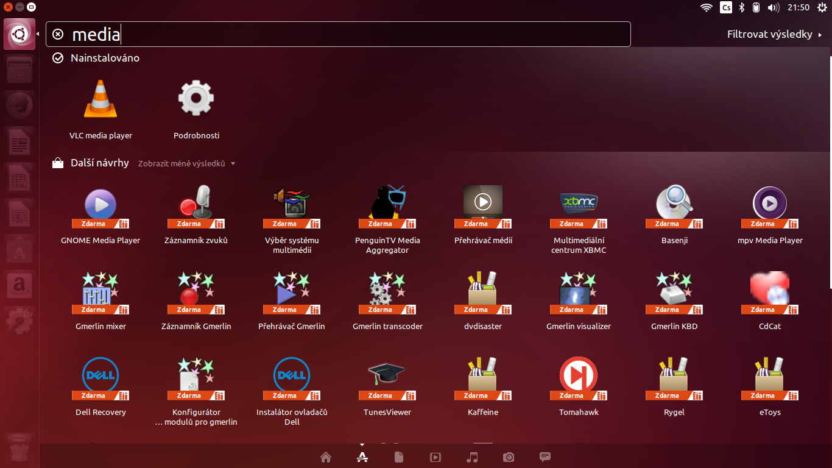The height and width of the screenshot is (468, 832).
Task: Open Přehrávač Gmerlin app
Action: (x=292, y=301)
